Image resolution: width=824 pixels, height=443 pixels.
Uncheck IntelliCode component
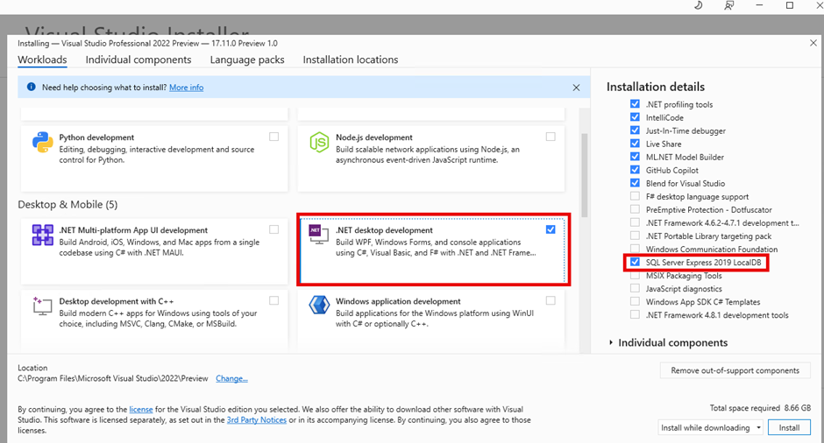pyautogui.click(x=635, y=117)
